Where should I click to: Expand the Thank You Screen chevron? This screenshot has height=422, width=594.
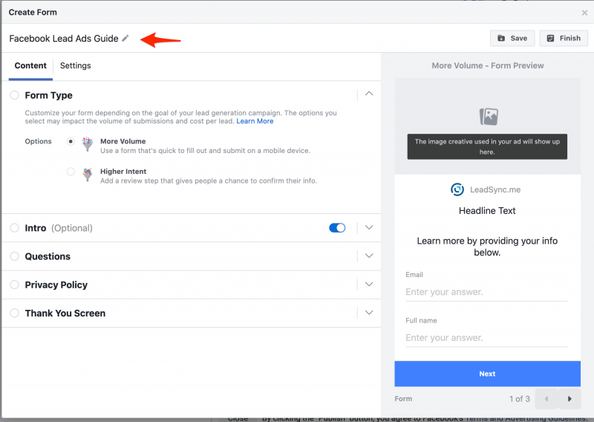coord(369,313)
